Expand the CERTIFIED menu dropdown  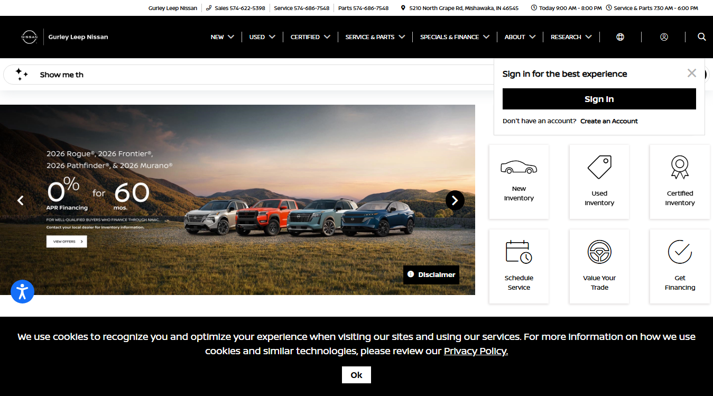click(x=310, y=37)
